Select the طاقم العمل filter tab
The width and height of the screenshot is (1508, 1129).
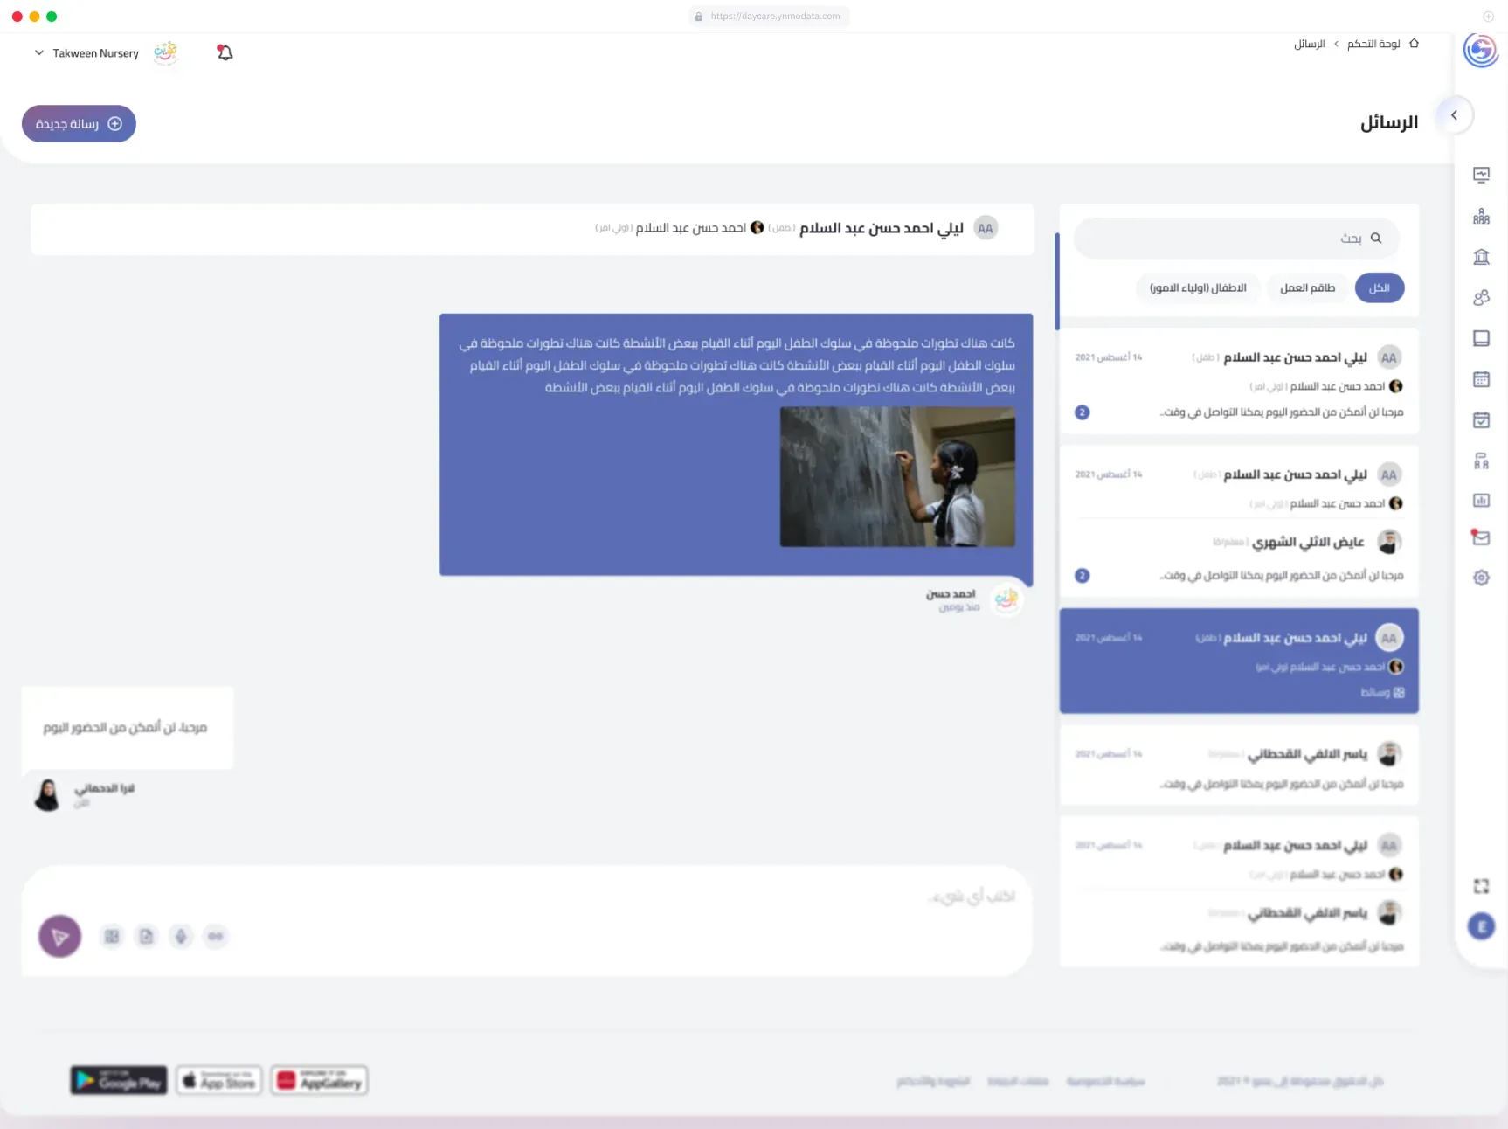pyautogui.click(x=1307, y=287)
